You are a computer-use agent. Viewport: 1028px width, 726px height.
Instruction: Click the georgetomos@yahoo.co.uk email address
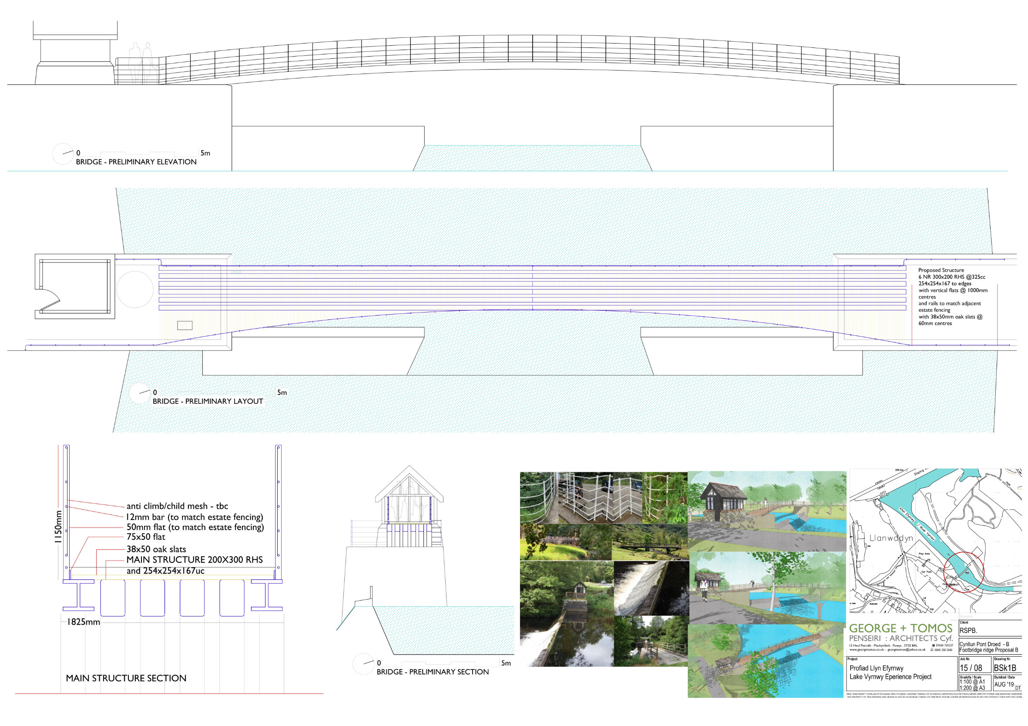tap(906, 650)
